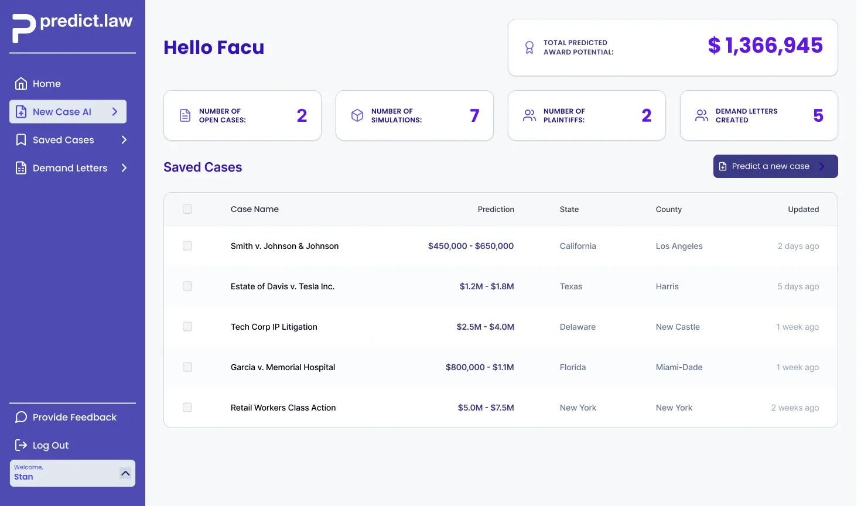Click the Saved Cases bookmark icon
This screenshot has width=861, height=506.
pyautogui.click(x=21, y=140)
